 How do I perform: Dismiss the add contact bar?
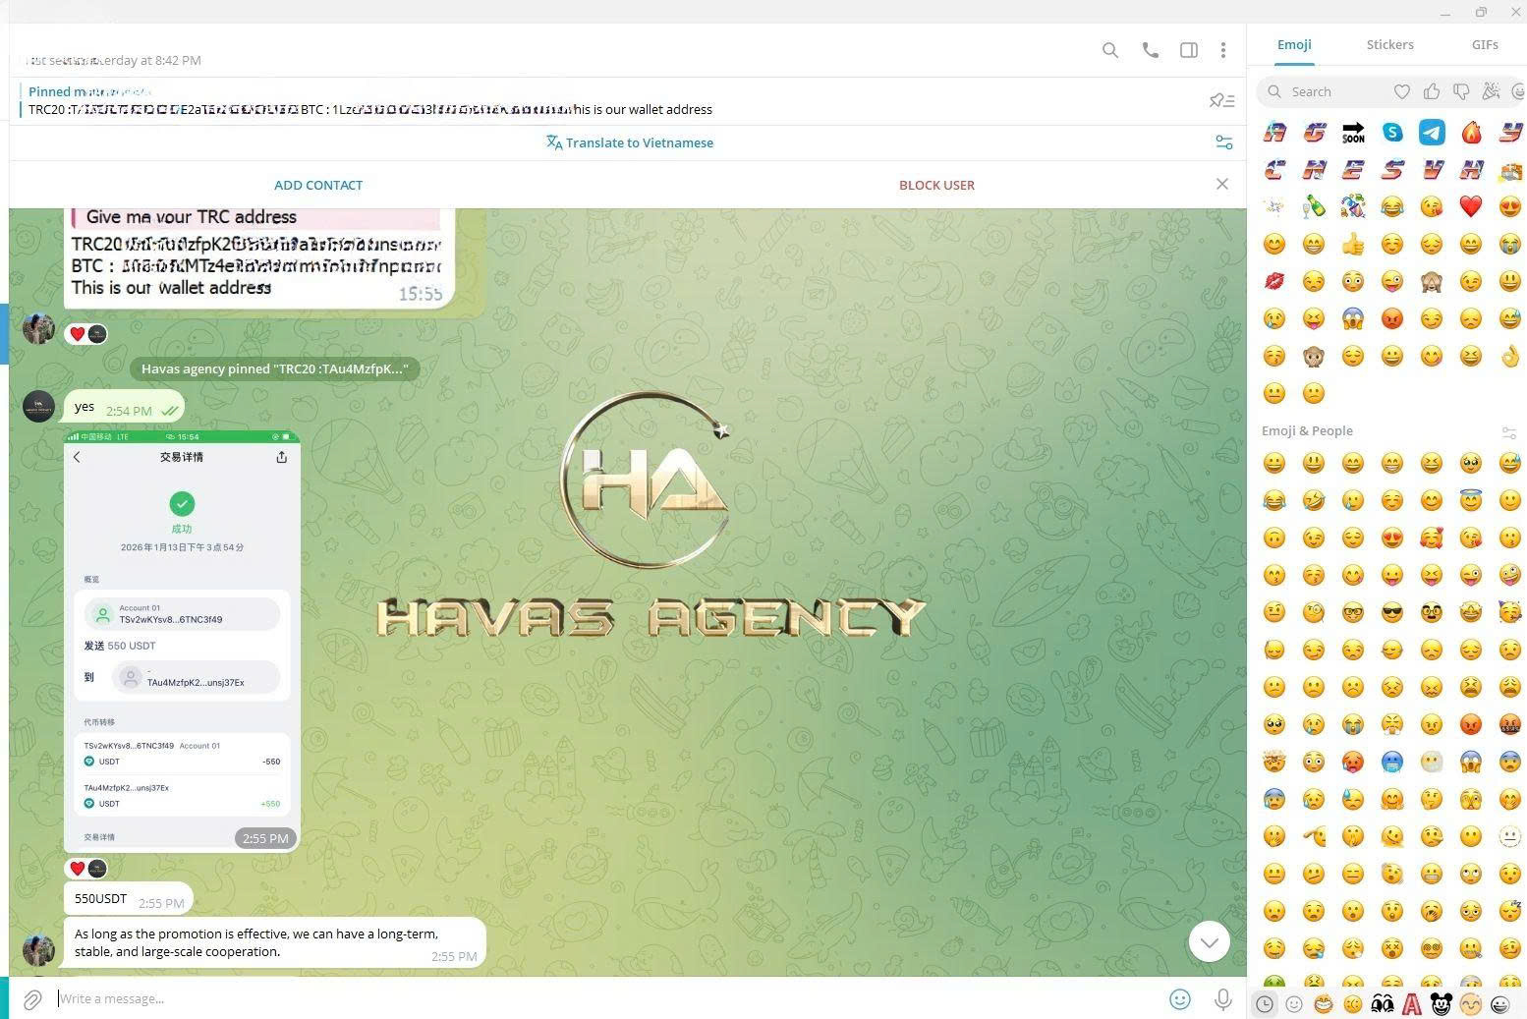tap(1222, 184)
